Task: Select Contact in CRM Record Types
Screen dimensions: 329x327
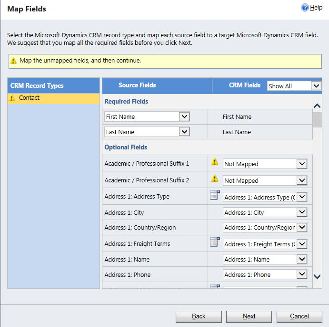Action: tap(53, 98)
